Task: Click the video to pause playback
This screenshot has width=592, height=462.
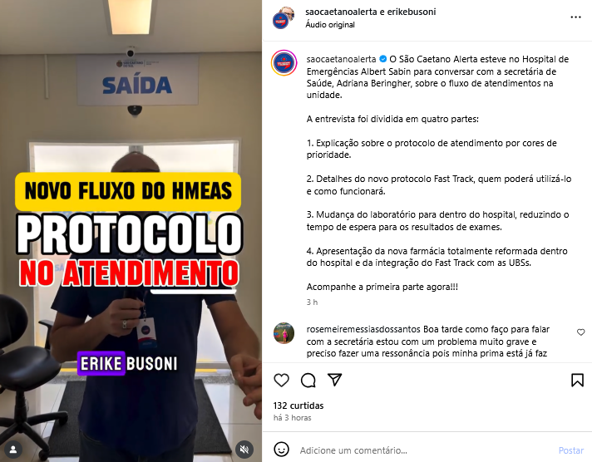Action: [x=131, y=231]
